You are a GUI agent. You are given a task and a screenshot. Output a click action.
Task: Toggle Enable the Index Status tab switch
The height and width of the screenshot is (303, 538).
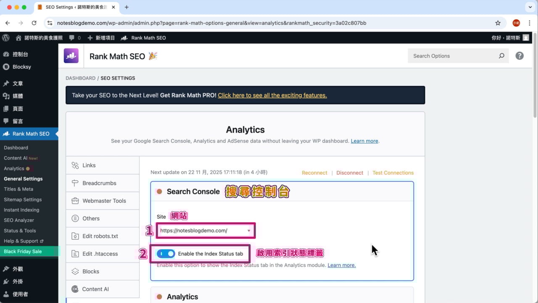click(166, 254)
